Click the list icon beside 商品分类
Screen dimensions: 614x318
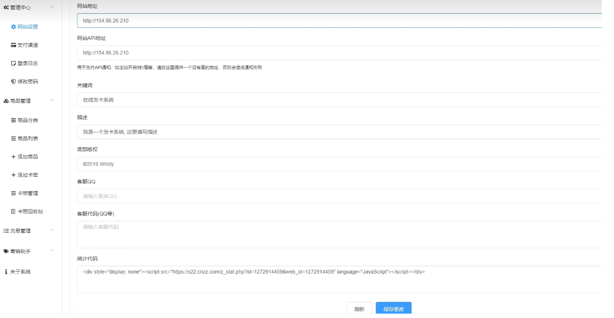[13, 120]
